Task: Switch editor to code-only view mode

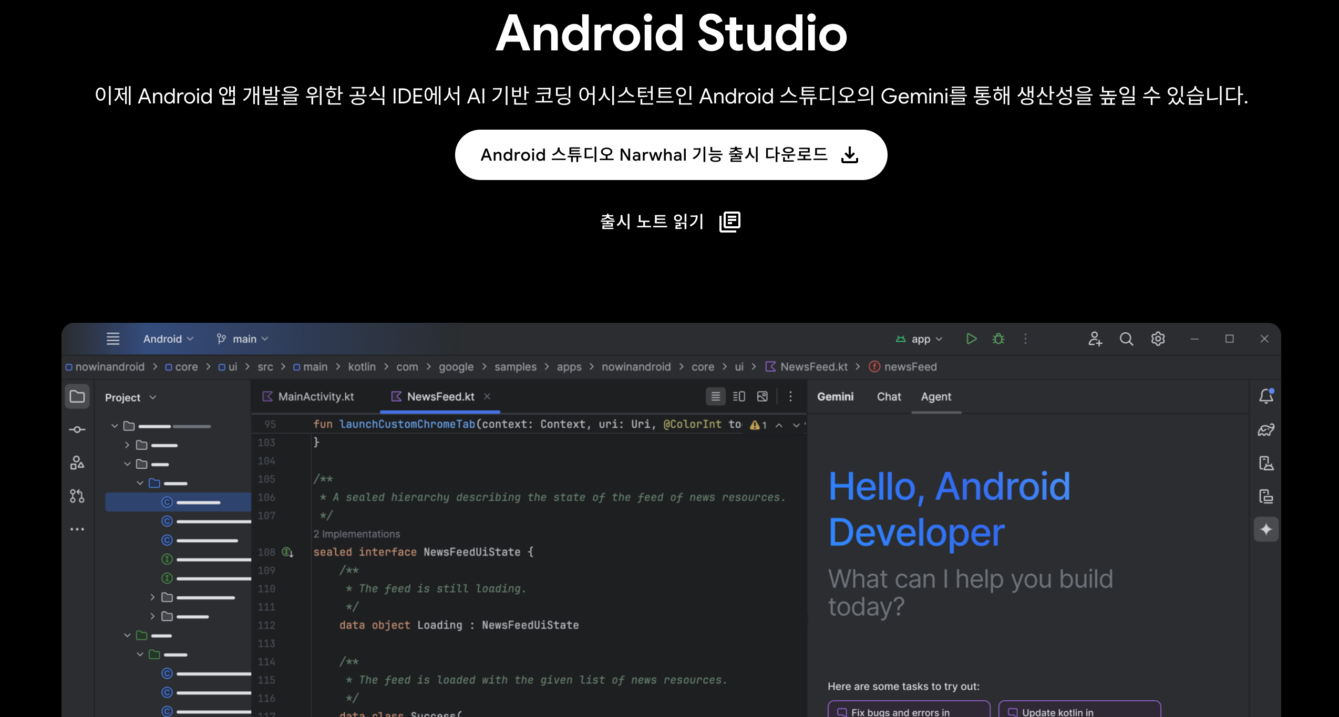Action: pyautogui.click(x=715, y=396)
